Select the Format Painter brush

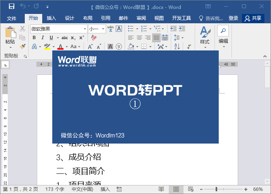pos(22,47)
